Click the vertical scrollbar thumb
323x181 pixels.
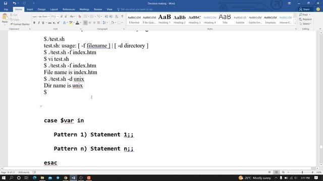[x=321, y=147]
